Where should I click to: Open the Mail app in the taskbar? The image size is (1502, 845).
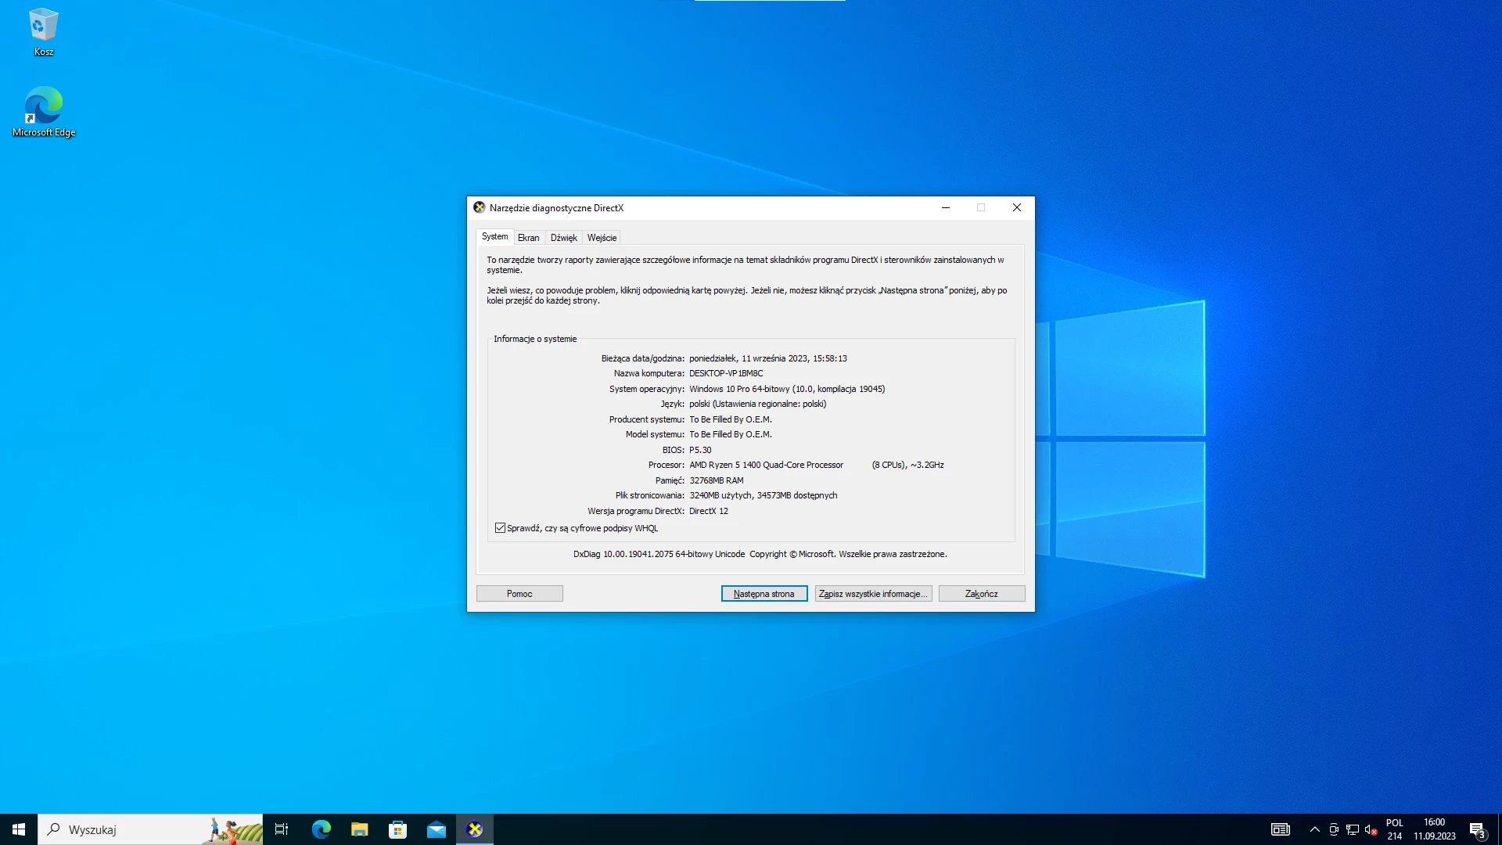click(x=436, y=829)
